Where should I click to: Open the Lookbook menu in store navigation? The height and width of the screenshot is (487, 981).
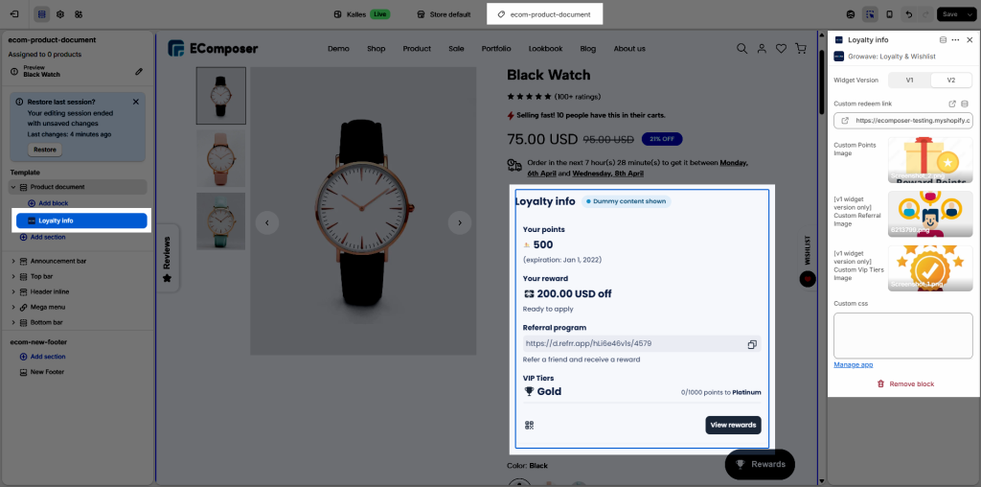click(x=545, y=49)
